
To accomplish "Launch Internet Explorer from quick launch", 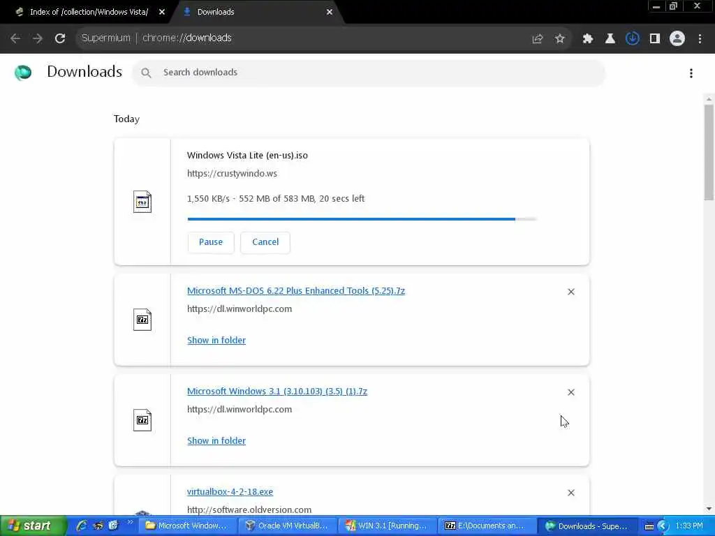I will [82, 526].
